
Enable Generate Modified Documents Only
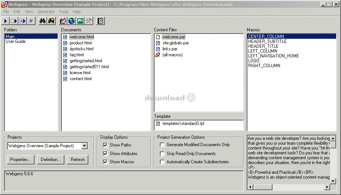162,145
